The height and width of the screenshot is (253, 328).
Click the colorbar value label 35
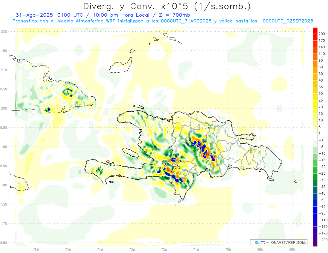[x=321, y=87]
